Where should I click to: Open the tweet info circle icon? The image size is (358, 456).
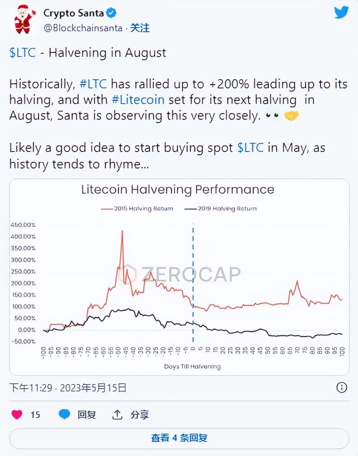(x=341, y=387)
